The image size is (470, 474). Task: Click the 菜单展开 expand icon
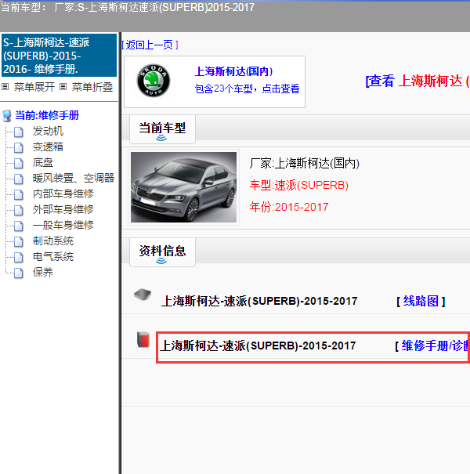[x=5, y=87]
